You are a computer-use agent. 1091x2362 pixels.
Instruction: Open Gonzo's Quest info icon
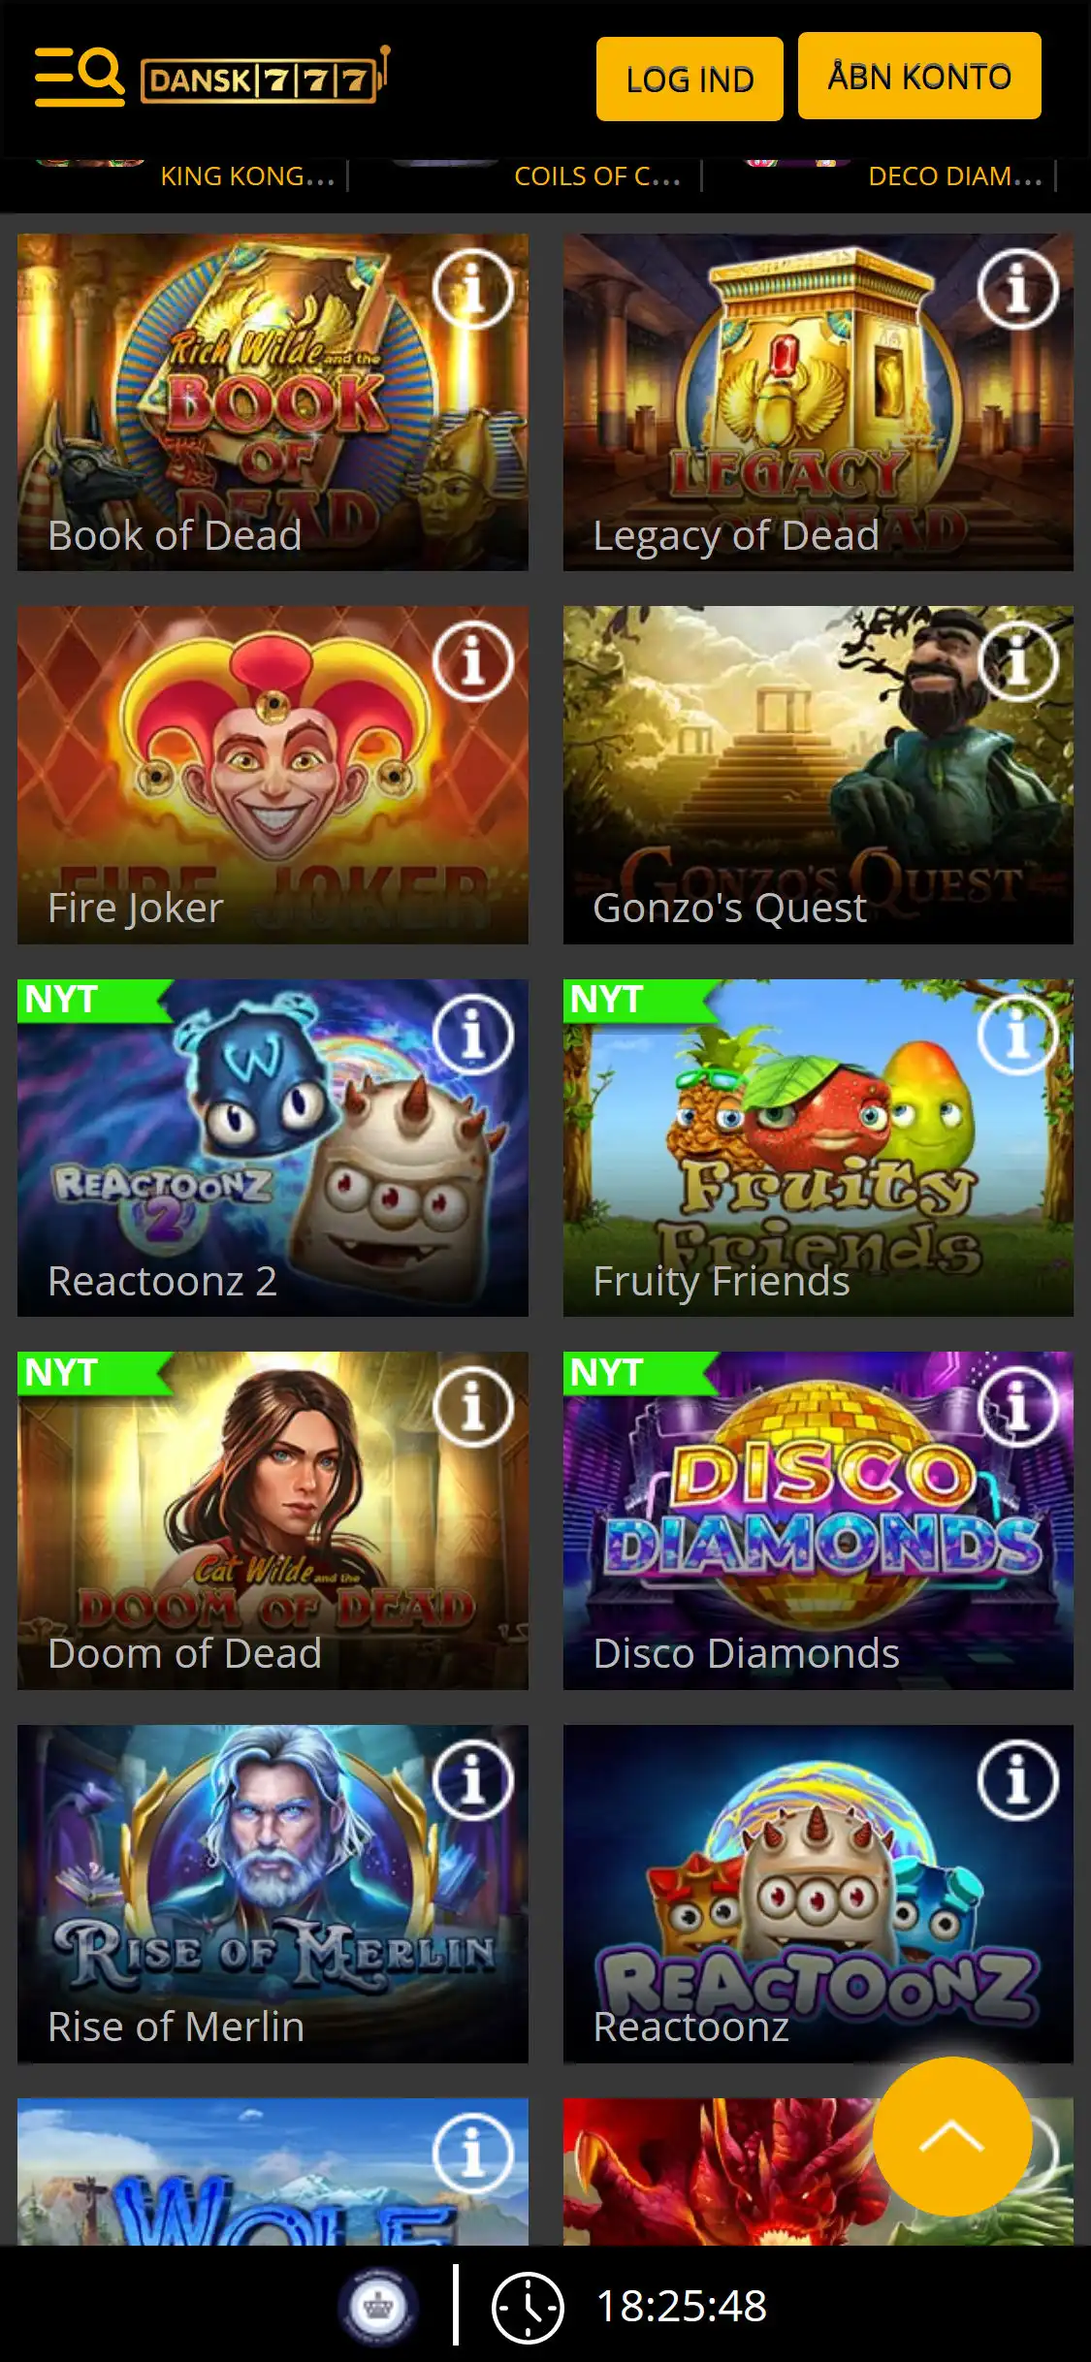[1017, 661]
